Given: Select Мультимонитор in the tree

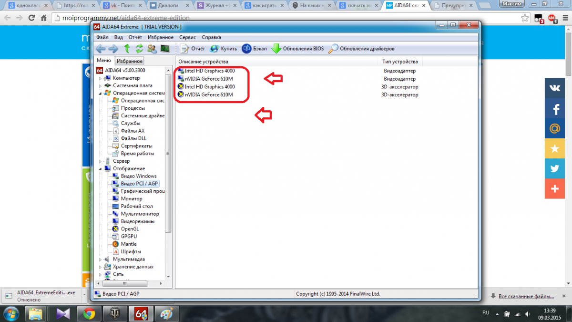Looking at the screenshot, I should point(140,214).
